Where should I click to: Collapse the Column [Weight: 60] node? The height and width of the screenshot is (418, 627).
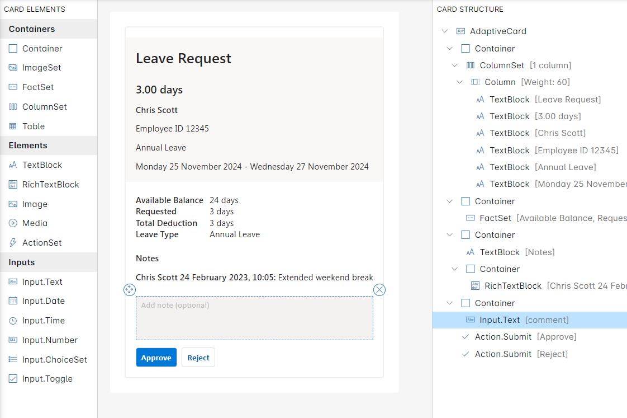click(x=459, y=82)
